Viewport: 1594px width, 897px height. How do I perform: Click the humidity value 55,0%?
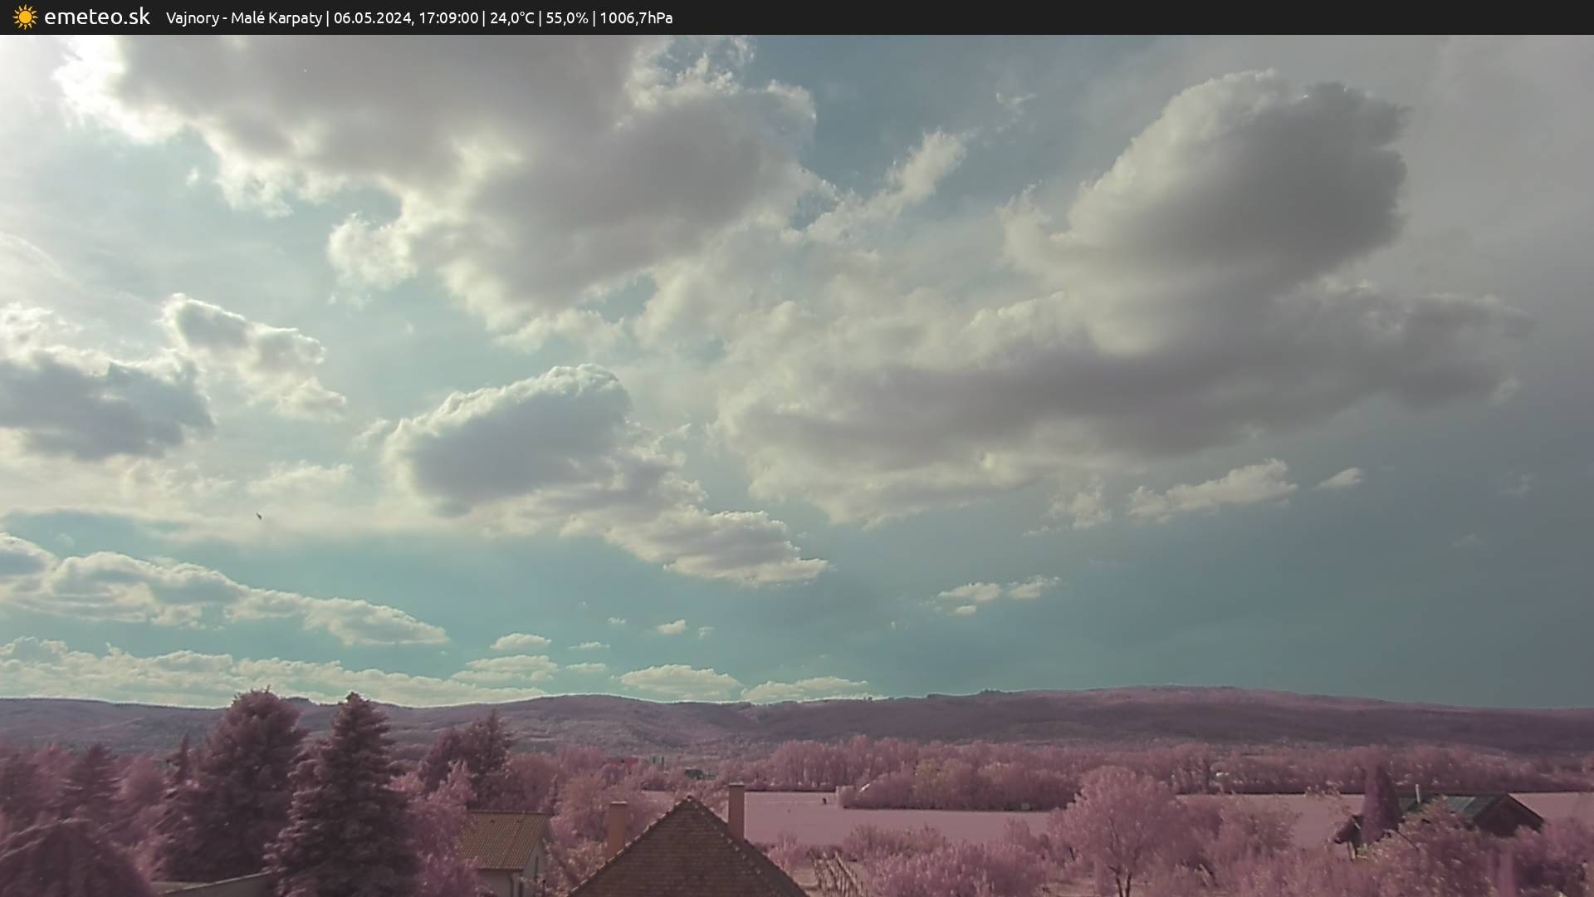(566, 18)
